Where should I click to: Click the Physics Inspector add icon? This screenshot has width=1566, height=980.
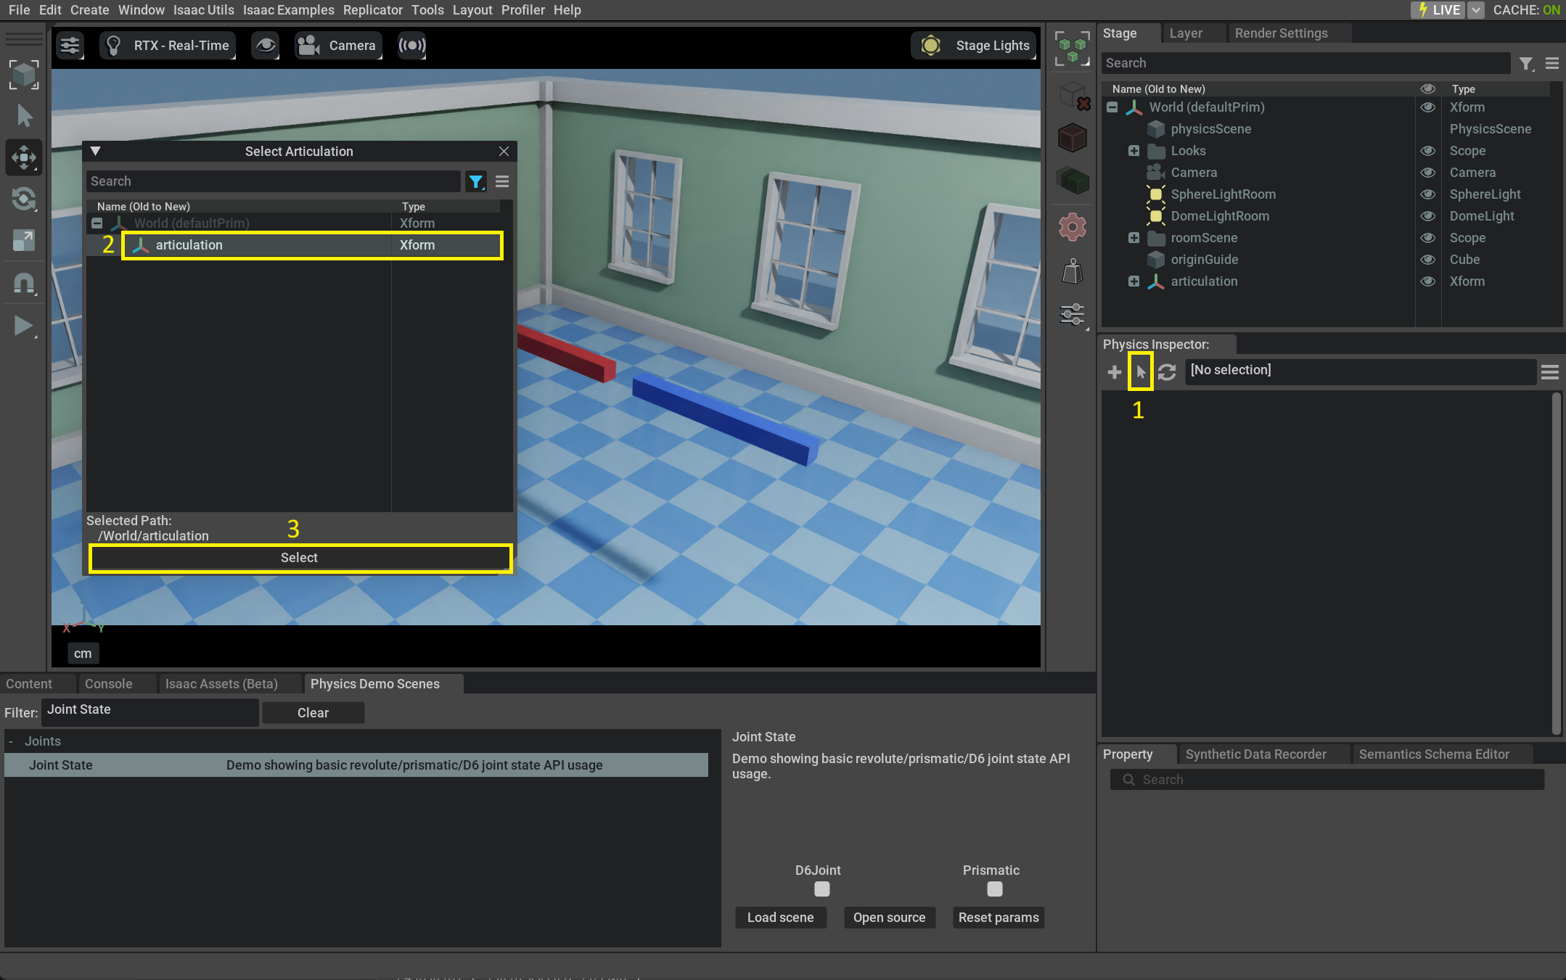[1114, 372]
